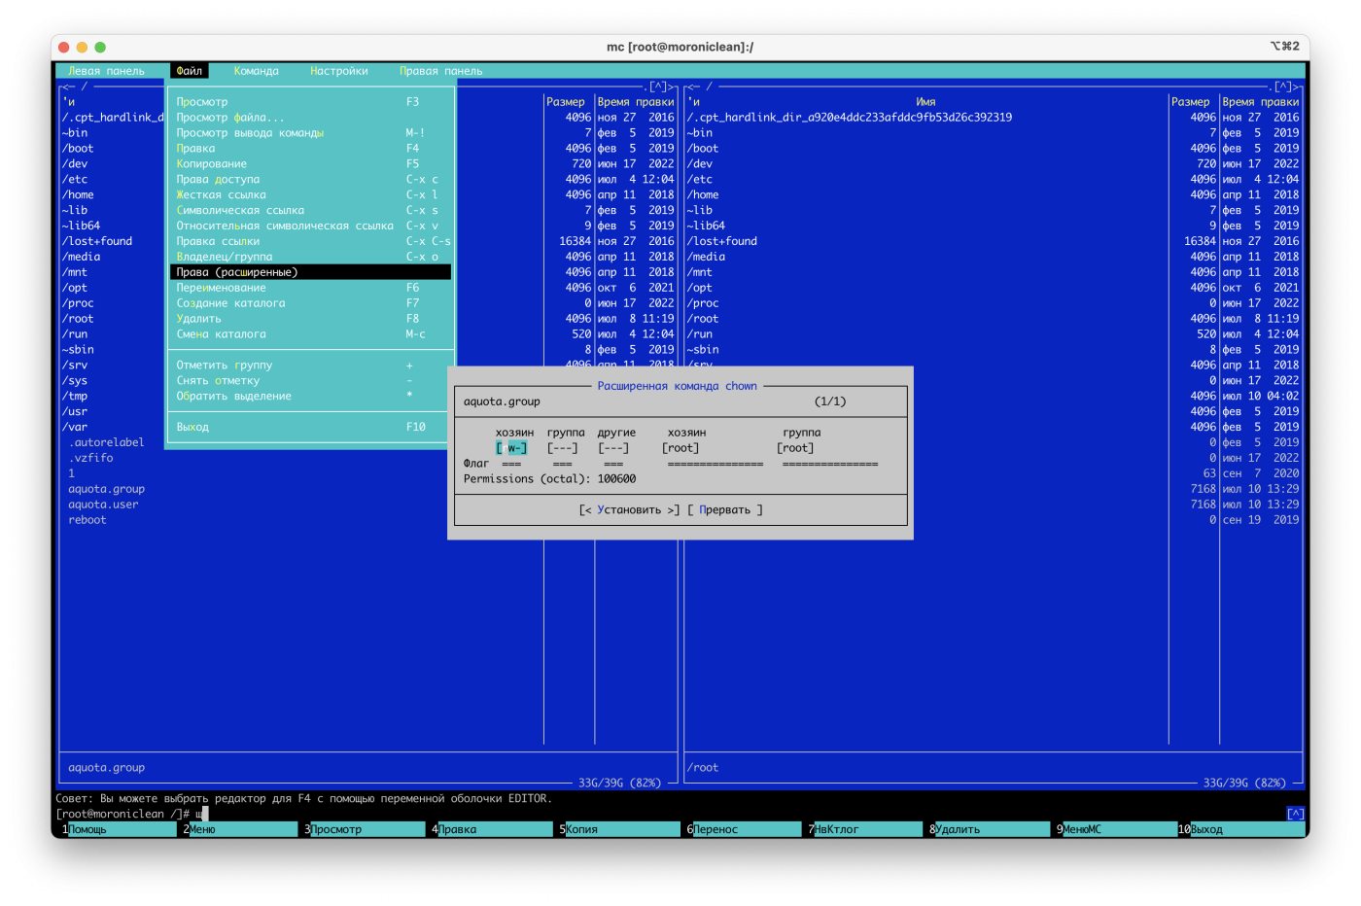
Task: Click the Прервать button in chown dialog
Action: (725, 510)
